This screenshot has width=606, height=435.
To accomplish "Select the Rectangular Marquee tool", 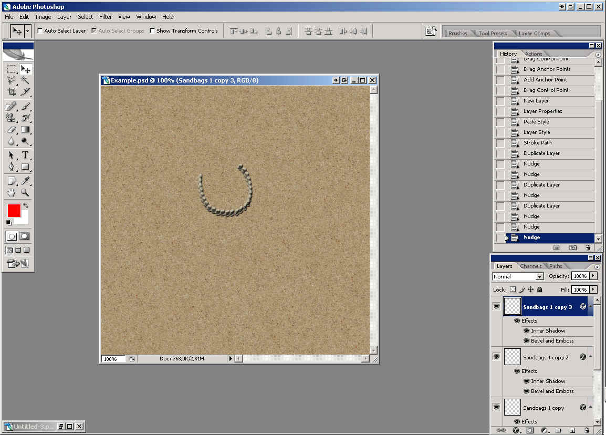I will [x=12, y=69].
